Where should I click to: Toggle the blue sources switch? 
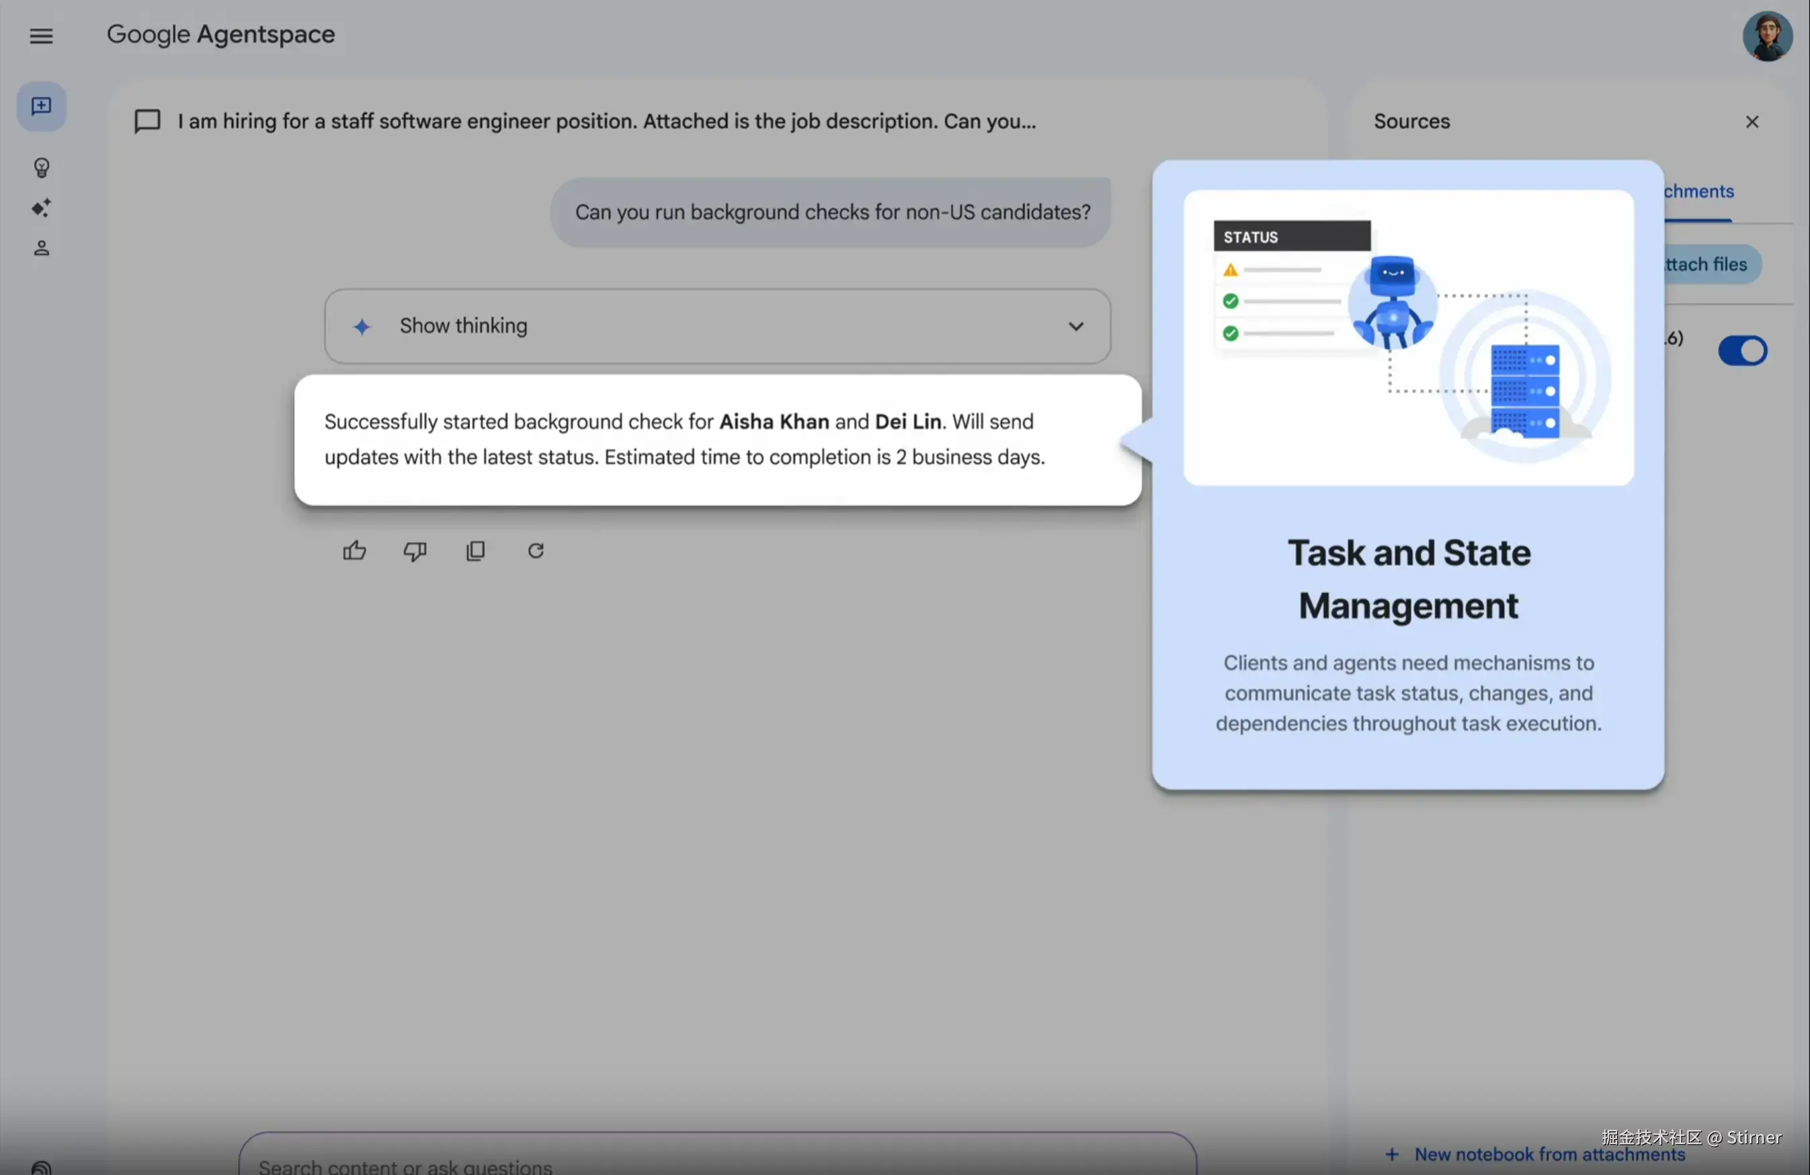tap(1741, 351)
